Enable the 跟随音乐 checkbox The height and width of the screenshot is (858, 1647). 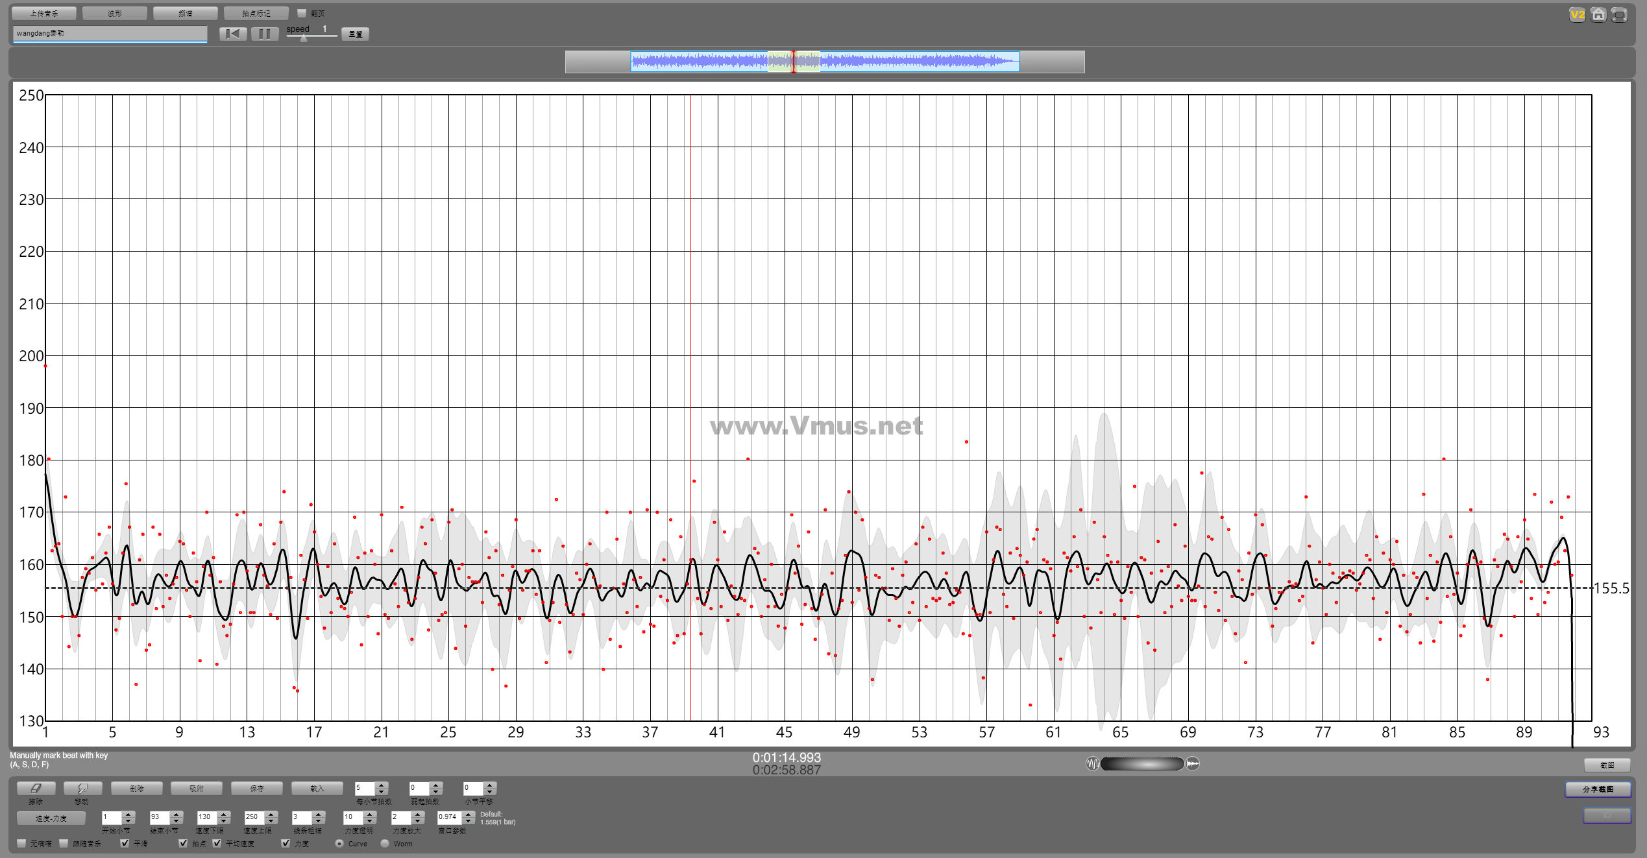(64, 843)
